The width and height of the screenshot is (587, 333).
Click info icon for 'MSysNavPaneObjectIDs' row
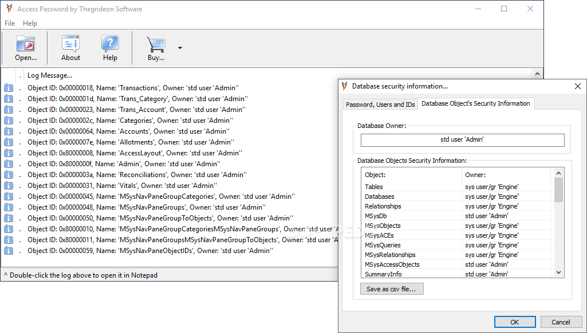[x=9, y=251]
